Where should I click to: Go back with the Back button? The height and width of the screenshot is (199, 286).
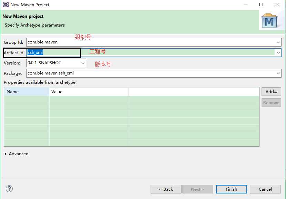point(166,189)
